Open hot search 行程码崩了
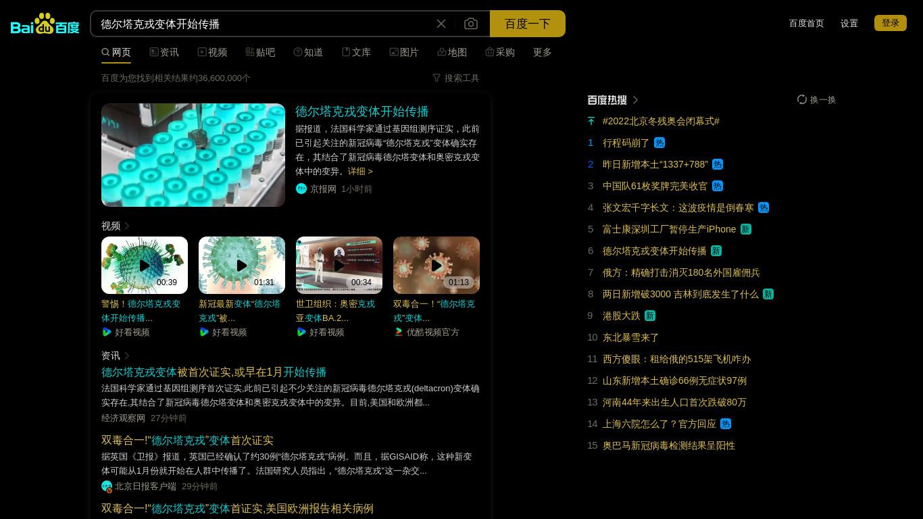Screen dimensions: 923x519 pos(626,143)
